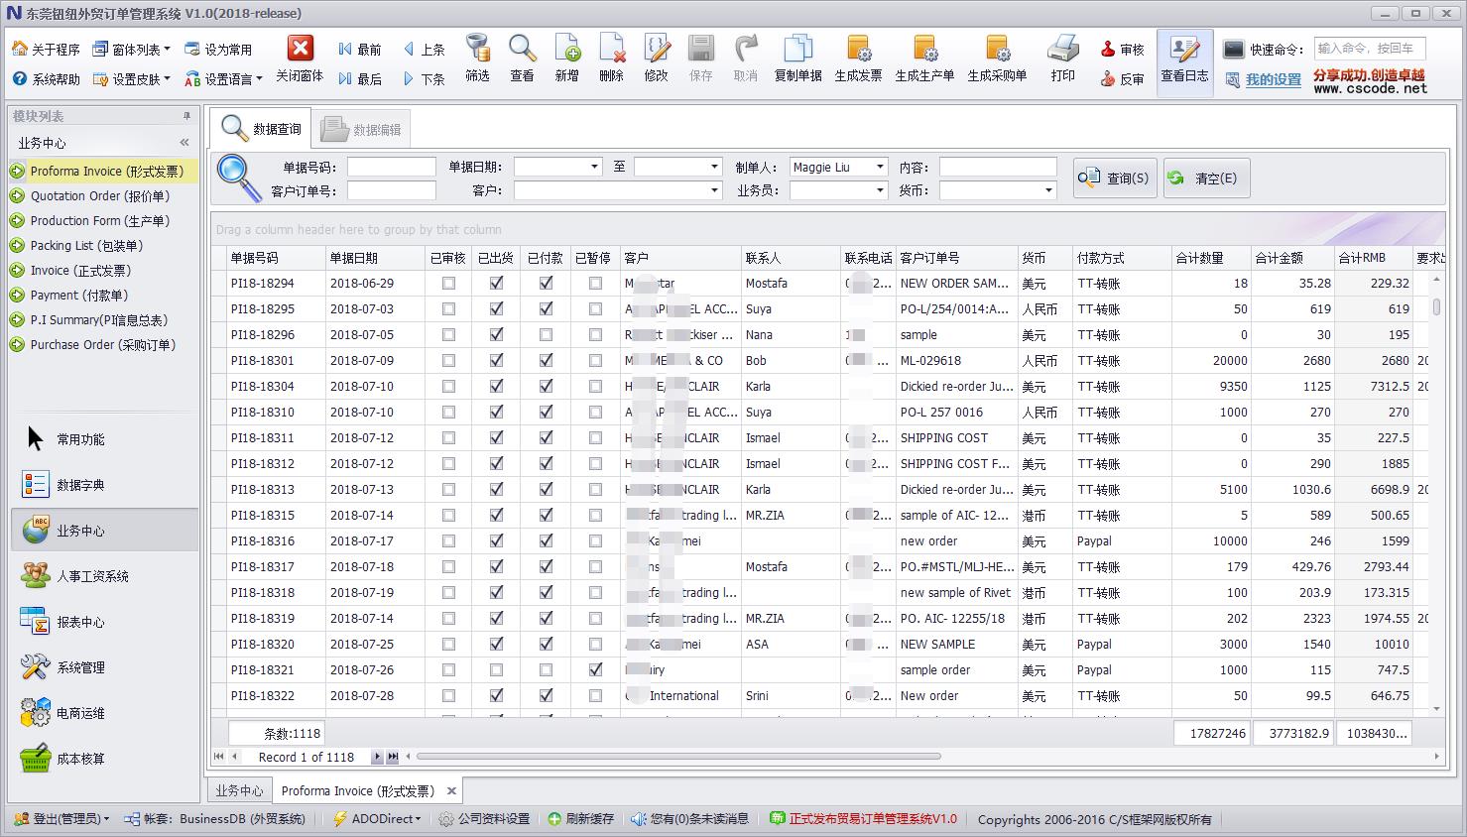Image resolution: width=1467 pixels, height=837 pixels.
Task: Click the red 关闭窗体 close-form icon
Action: (x=300, y=50)
